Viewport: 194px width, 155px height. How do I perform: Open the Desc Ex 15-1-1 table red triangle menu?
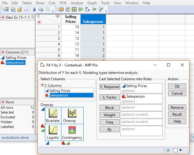click(x=3, y=17)
